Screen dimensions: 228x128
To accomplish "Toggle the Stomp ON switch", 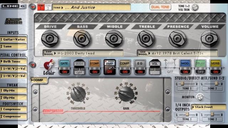I will (x=95, y=72).
